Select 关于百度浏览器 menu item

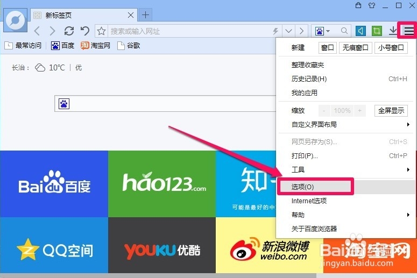pos(346,229)
